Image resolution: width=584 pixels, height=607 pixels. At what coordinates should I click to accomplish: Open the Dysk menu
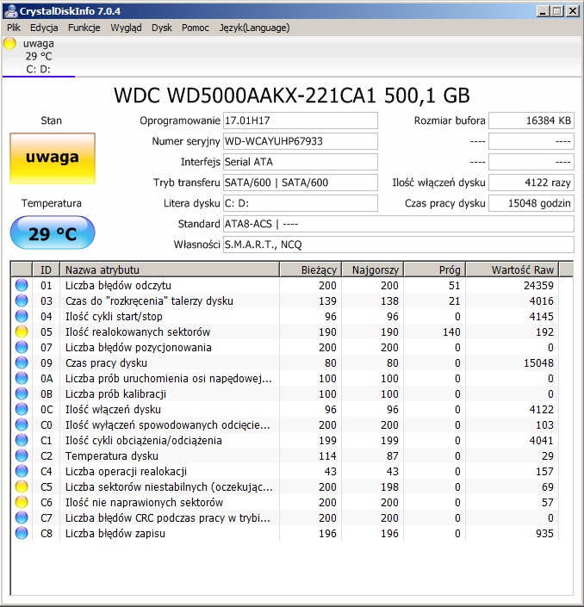(161, 28)
